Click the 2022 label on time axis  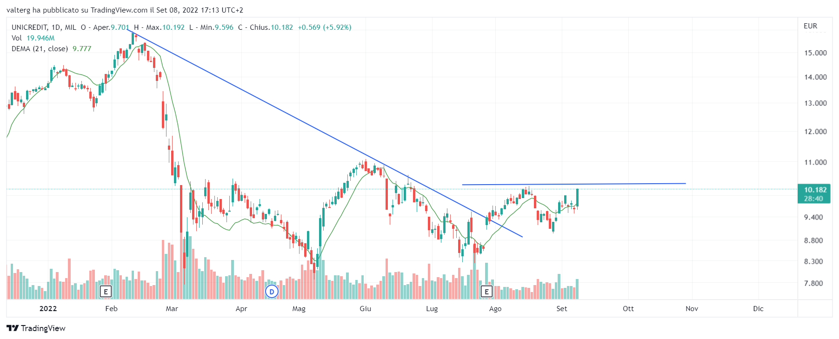click(48, 309)
